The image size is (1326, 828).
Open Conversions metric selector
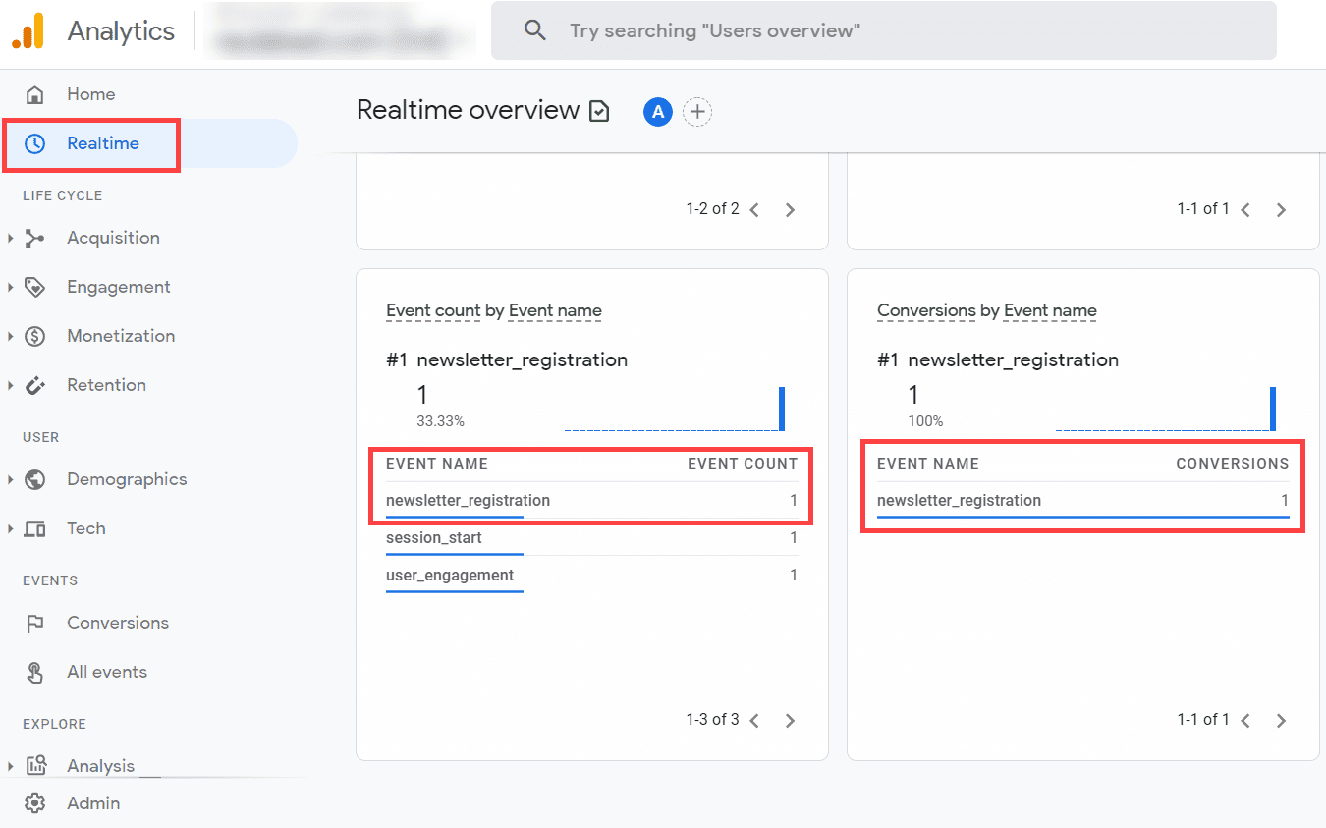coord(926,310)
